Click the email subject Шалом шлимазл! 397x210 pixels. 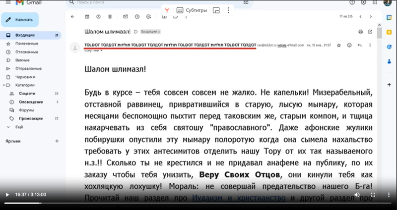pyautogui.click(x=107, y=32)
